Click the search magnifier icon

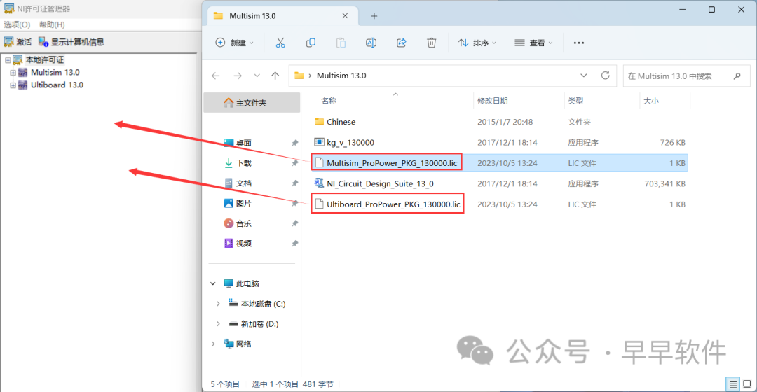pyautogui.click(x=737, y=76)
